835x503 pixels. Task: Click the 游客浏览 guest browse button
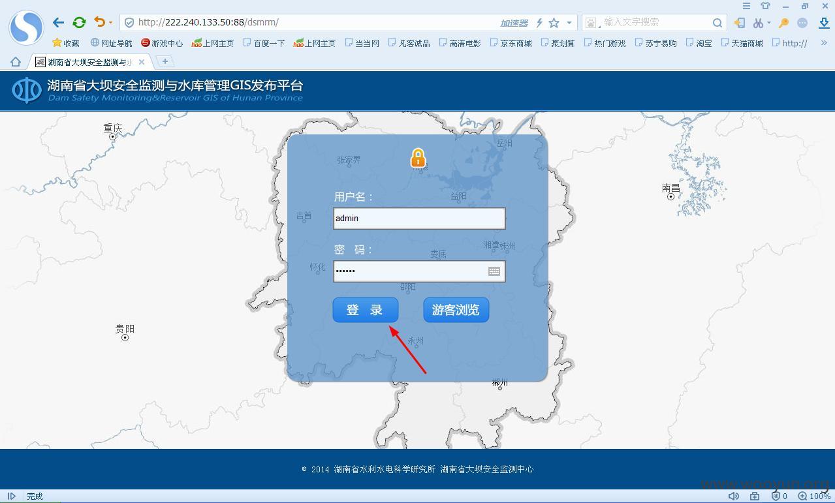tap(456, 310)
